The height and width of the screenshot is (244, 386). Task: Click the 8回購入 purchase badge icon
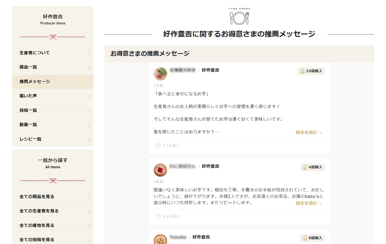coord(305,238)
